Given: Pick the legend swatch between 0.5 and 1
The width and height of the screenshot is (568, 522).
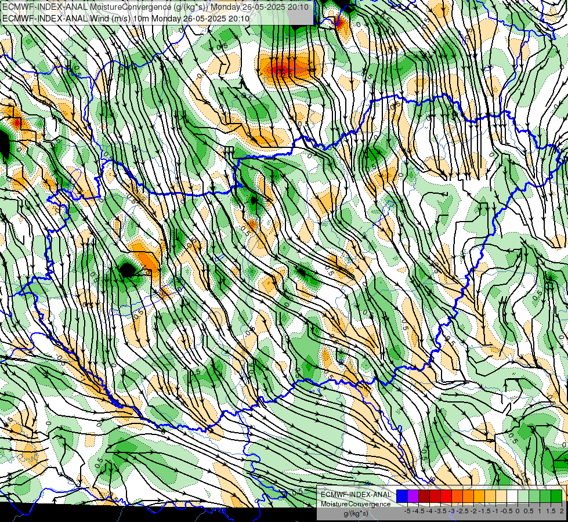Looking at the screenshot, I should [534, 496].
